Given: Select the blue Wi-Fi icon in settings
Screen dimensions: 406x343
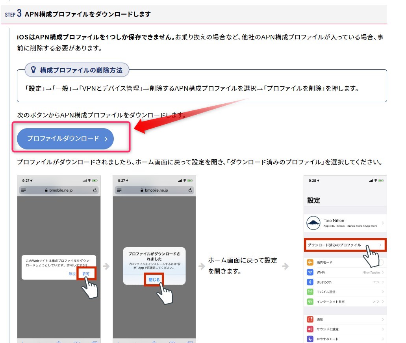Looking at the screenshot, I should click(310, 272).
